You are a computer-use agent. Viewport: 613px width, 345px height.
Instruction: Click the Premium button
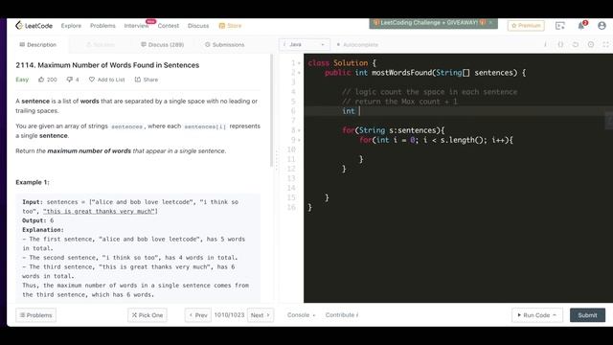526,26
